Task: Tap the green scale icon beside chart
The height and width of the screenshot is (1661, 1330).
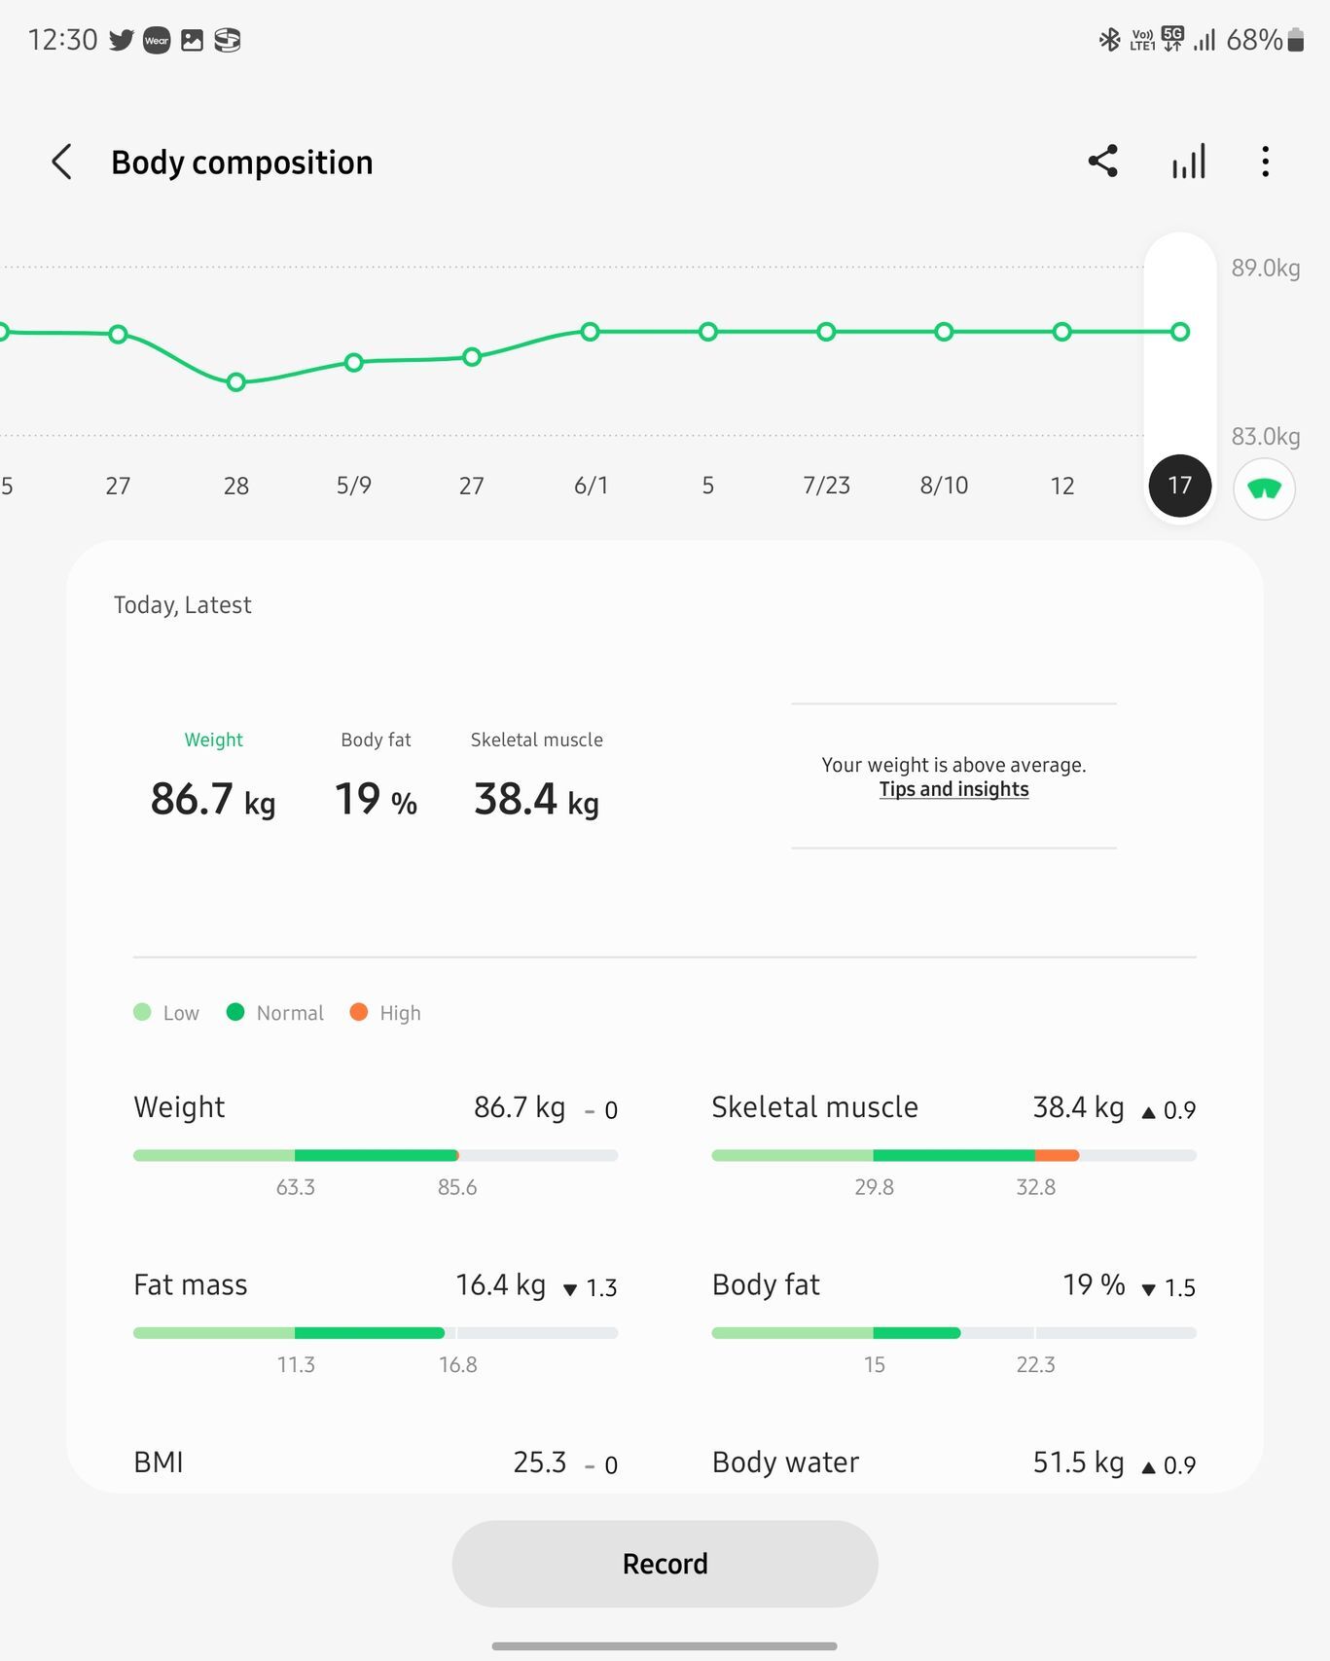Action: pos(1264,488)
